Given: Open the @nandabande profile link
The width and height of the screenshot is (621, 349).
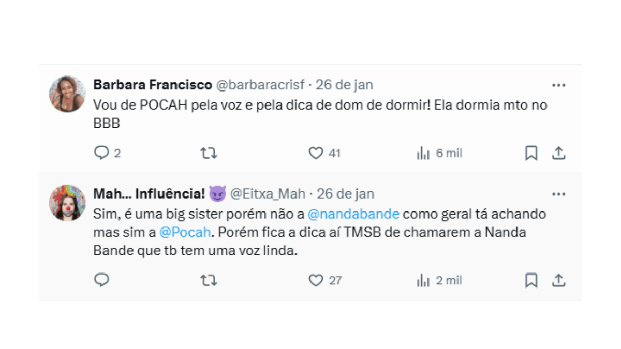Looking at the screenshot, I should [x=354, y=214].
